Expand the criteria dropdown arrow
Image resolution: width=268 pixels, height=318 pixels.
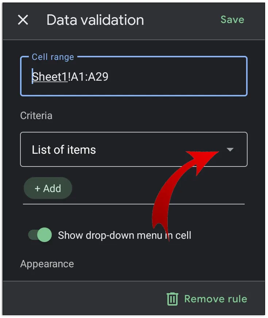pos(230,150)
